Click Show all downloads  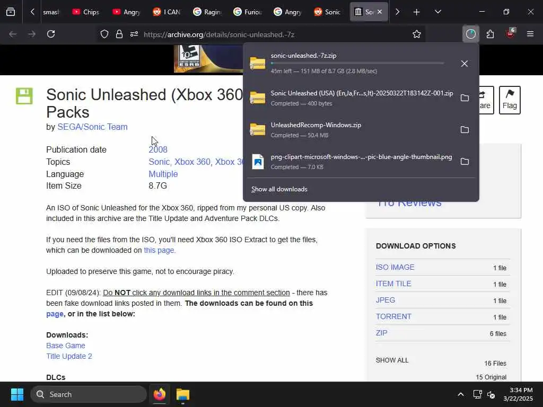pyautogui.click(x=279, y=189)
